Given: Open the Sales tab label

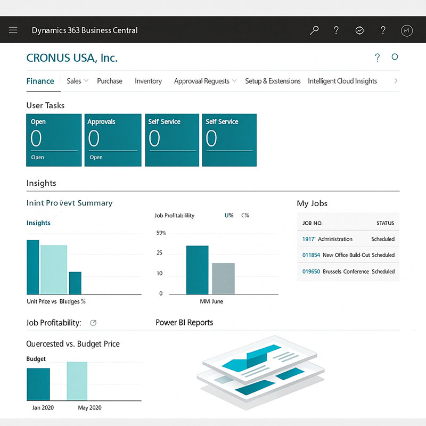Looking at the screenshot, I should click(74, 81).
